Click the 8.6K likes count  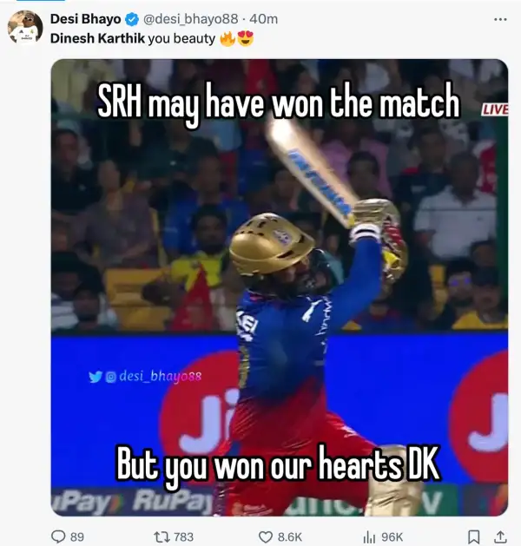tap(290, 537)
